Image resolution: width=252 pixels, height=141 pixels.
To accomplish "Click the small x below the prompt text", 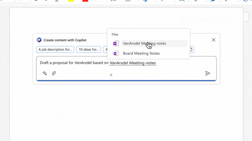I will (111, 75).
